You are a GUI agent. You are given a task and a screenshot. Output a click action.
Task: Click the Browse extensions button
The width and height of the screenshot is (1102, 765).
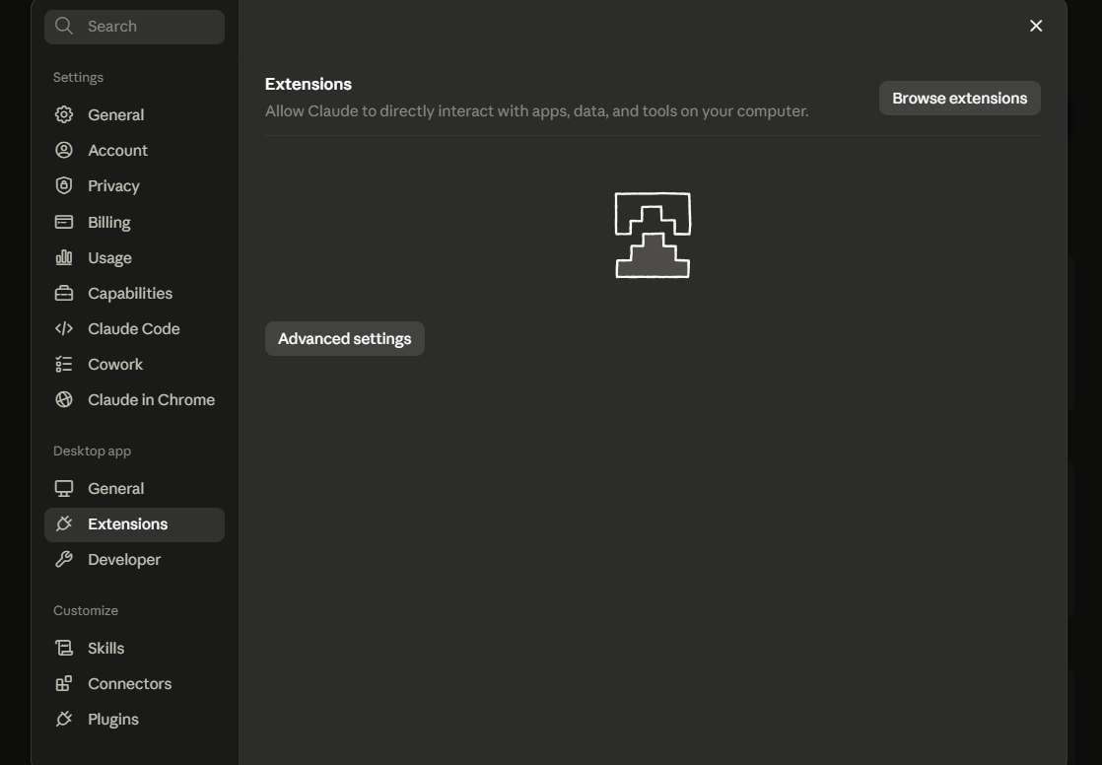click(959, 98)
